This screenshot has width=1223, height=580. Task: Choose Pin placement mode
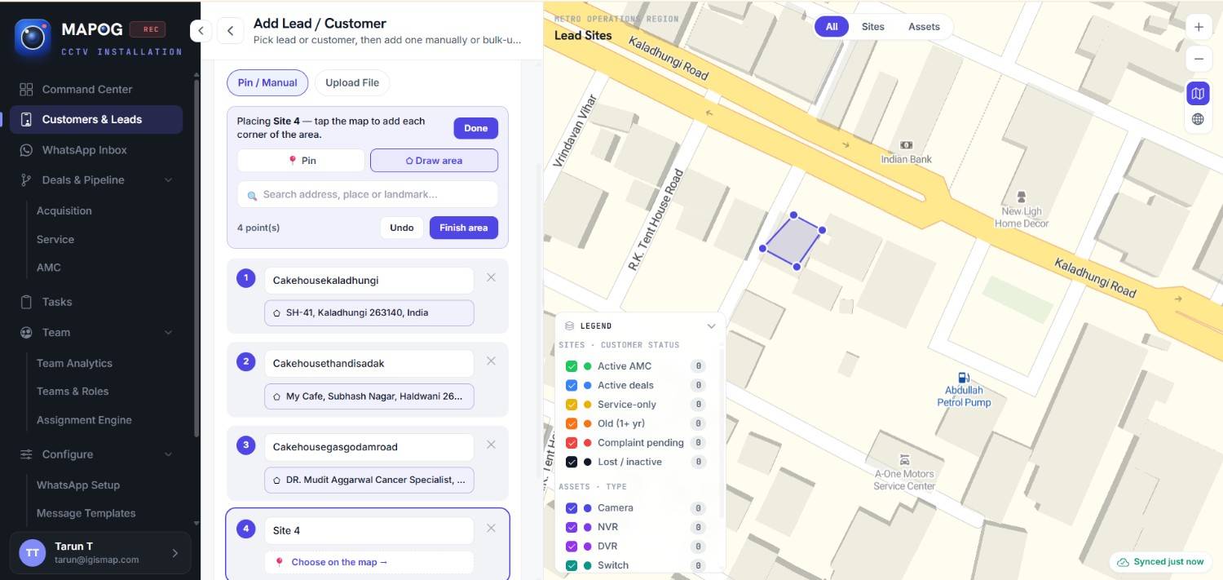(301, 161)
